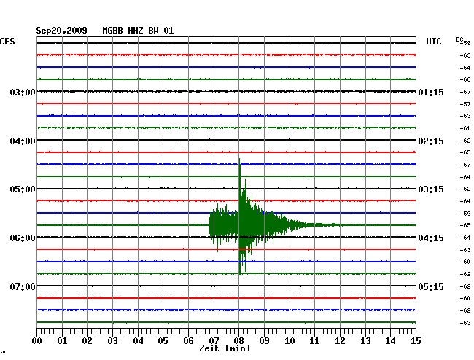Select minute tick label 04 on axis

(138, 340)
